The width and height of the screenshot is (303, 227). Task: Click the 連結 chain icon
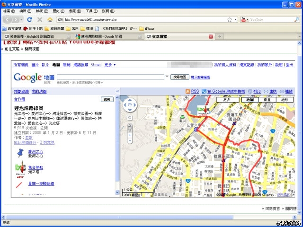282,91
